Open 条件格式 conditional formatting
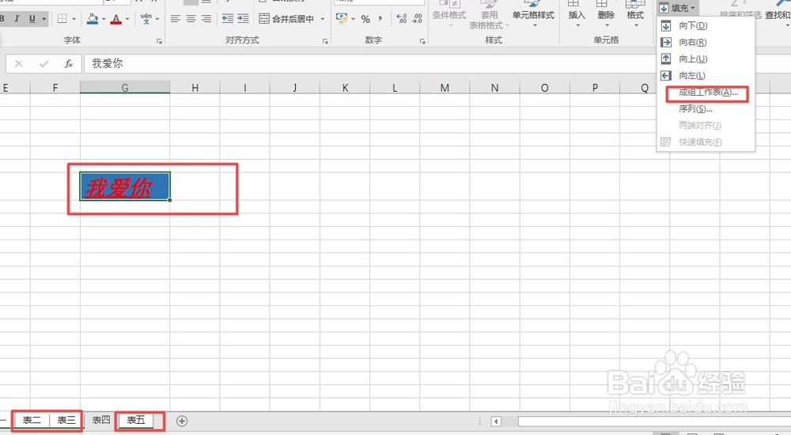The image size is (791, 435). point(449,14)
